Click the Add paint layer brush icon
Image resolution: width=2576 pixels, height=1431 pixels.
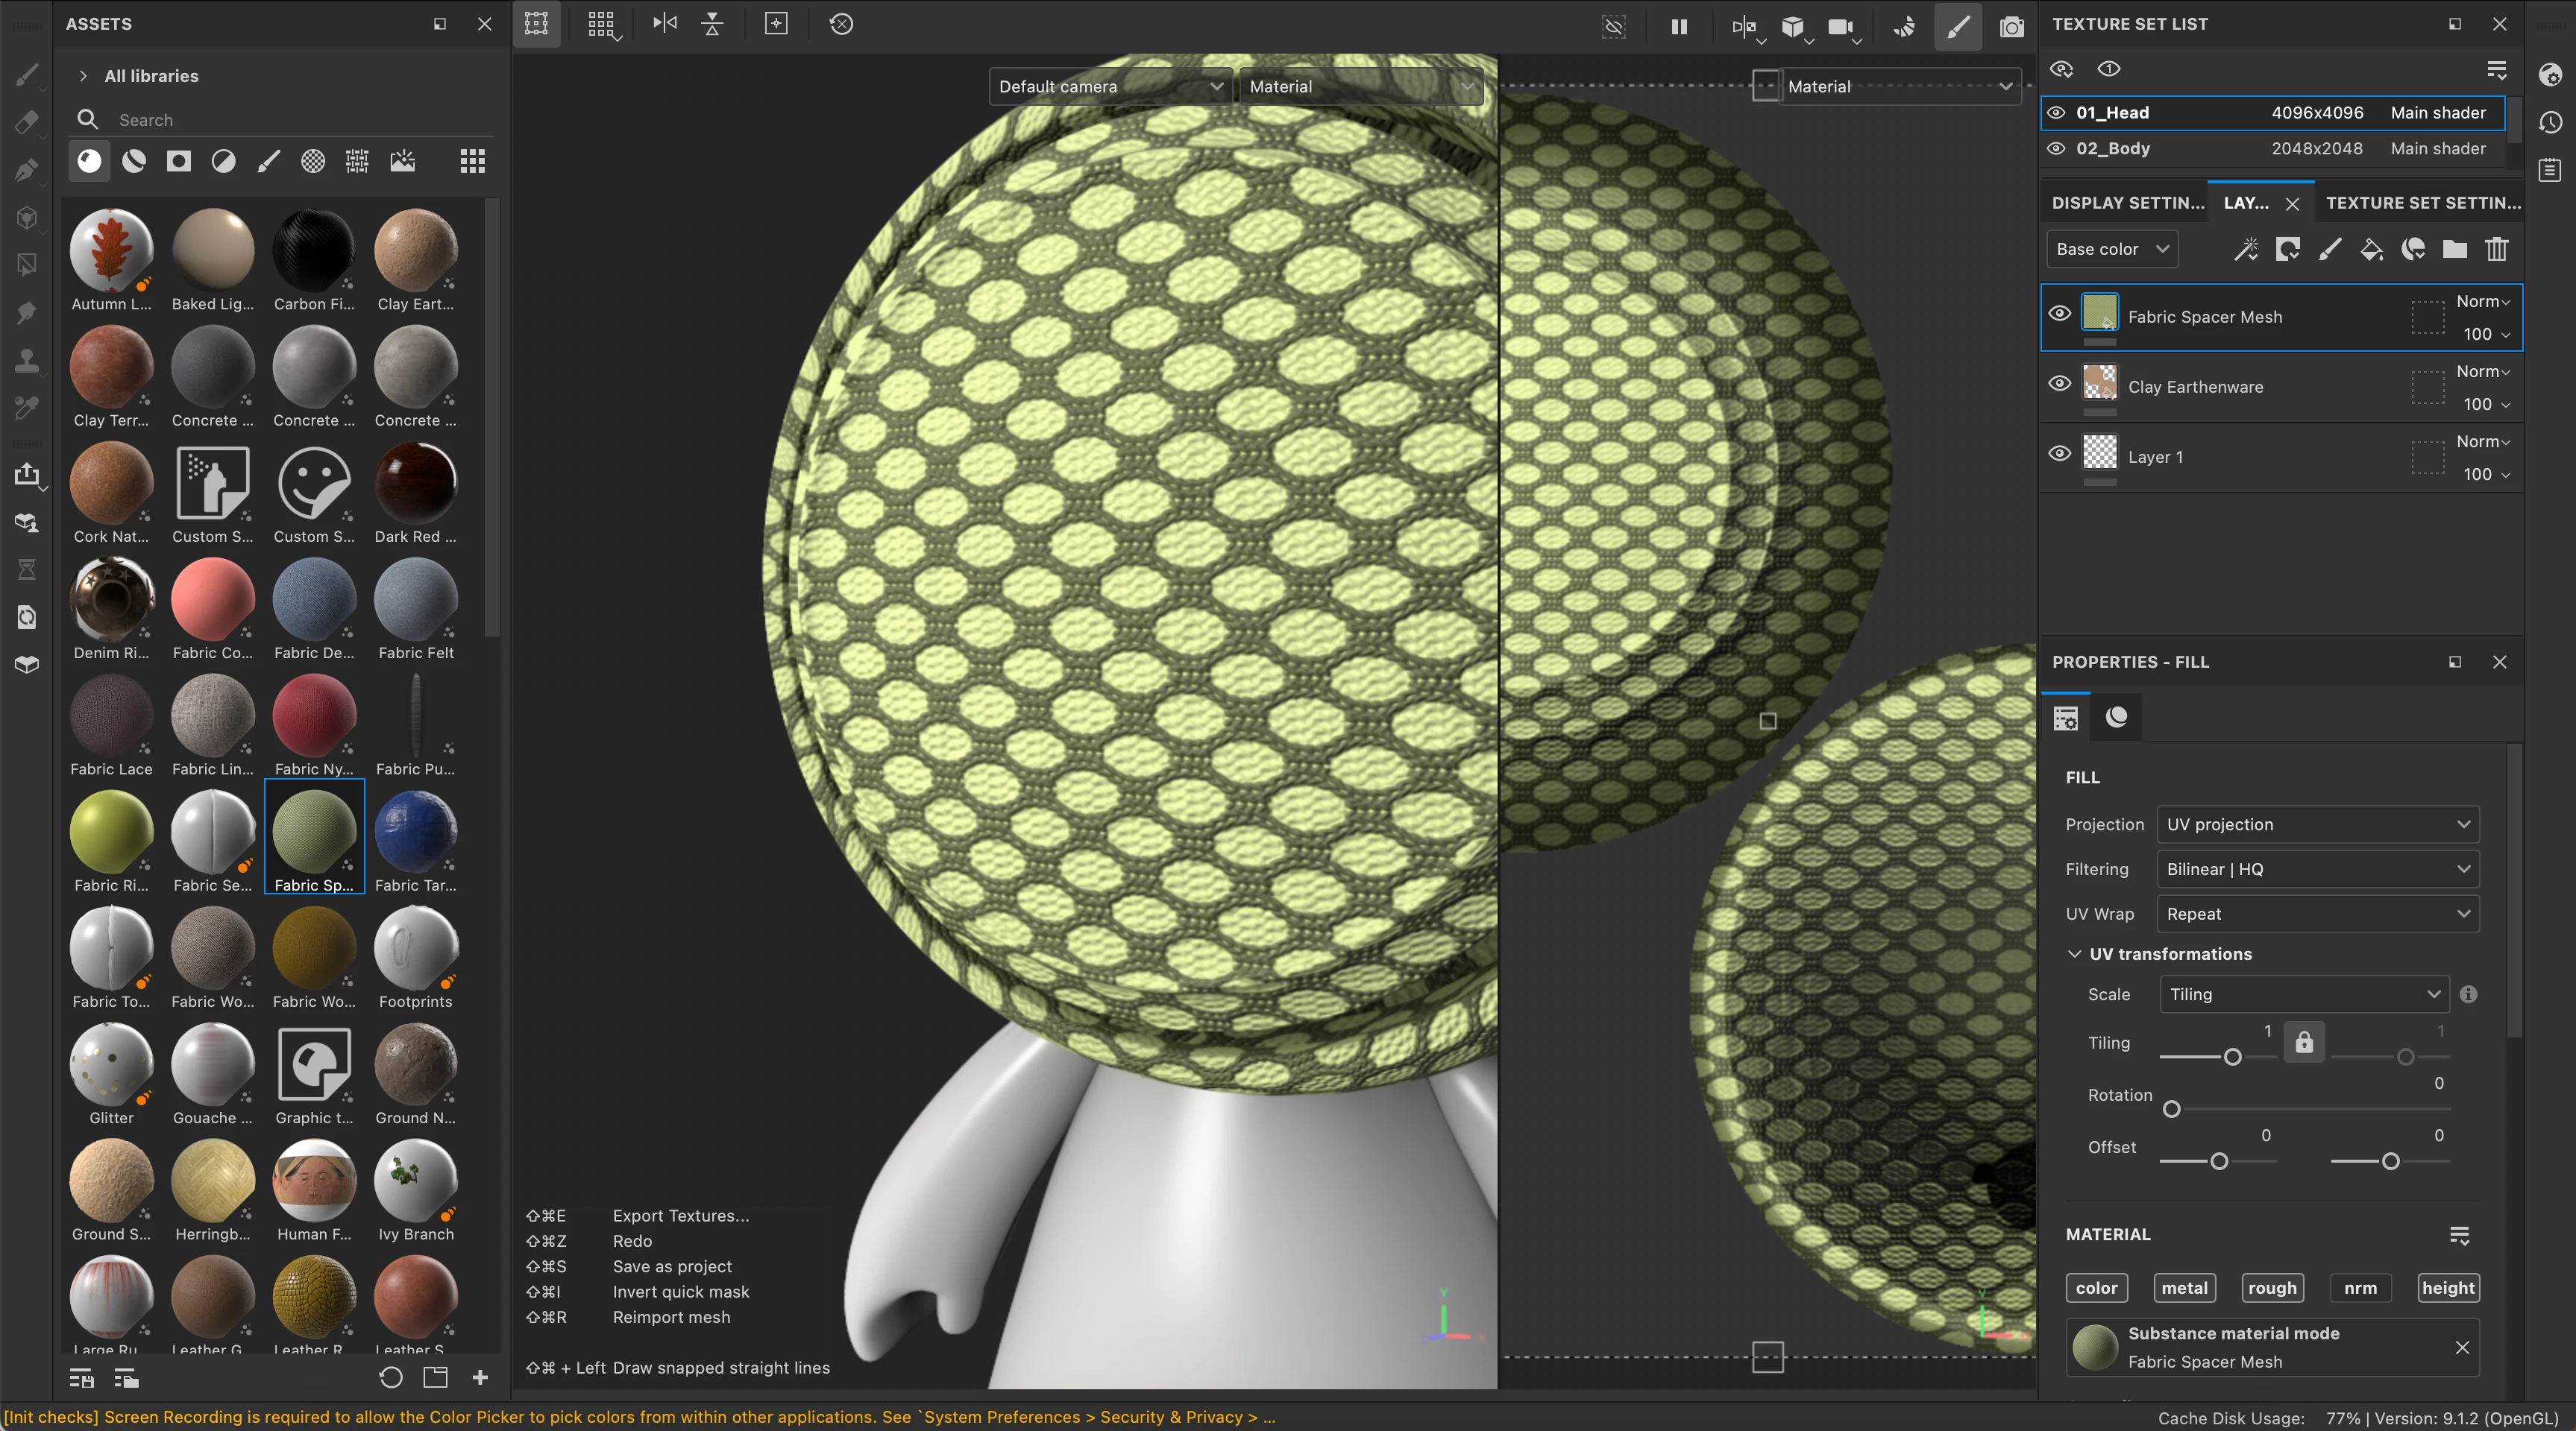pos(2329,249)
